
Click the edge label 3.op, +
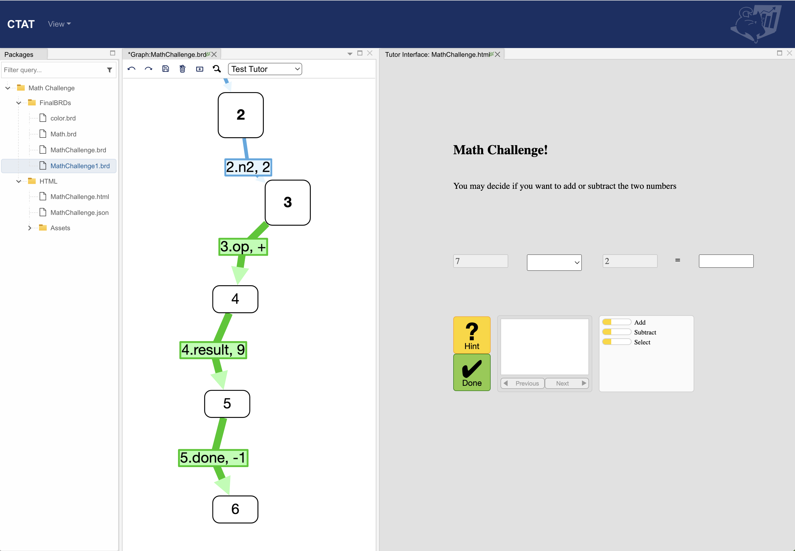243,247
